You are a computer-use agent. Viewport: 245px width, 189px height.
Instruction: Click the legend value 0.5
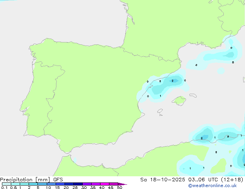[x=13, y=187]
